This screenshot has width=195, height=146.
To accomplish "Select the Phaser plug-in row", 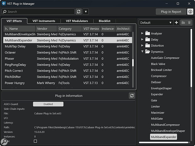I will 68,59.
